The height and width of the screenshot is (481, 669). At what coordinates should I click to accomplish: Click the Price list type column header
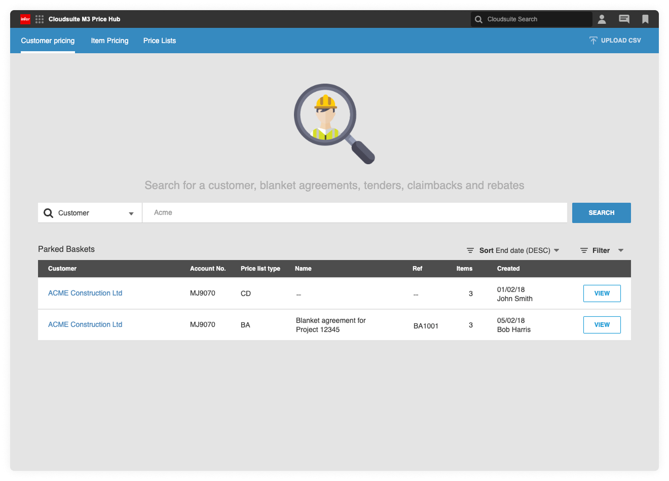point(261,269)
